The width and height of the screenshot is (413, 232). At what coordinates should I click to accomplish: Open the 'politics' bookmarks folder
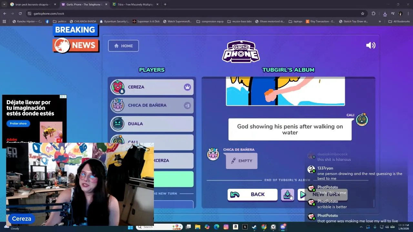60,22
